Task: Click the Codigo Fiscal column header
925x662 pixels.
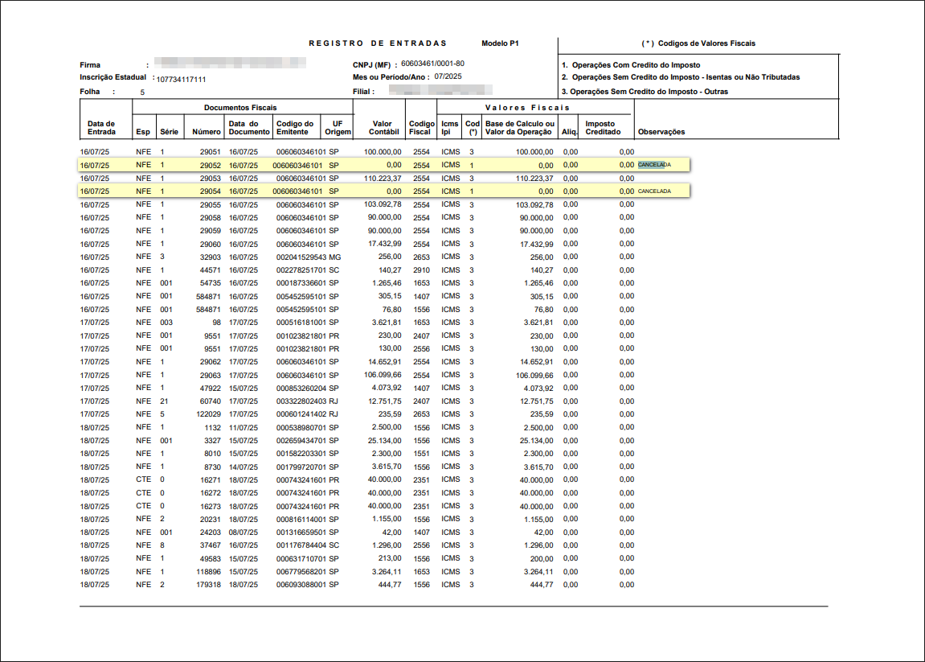Action: [420, 128]
